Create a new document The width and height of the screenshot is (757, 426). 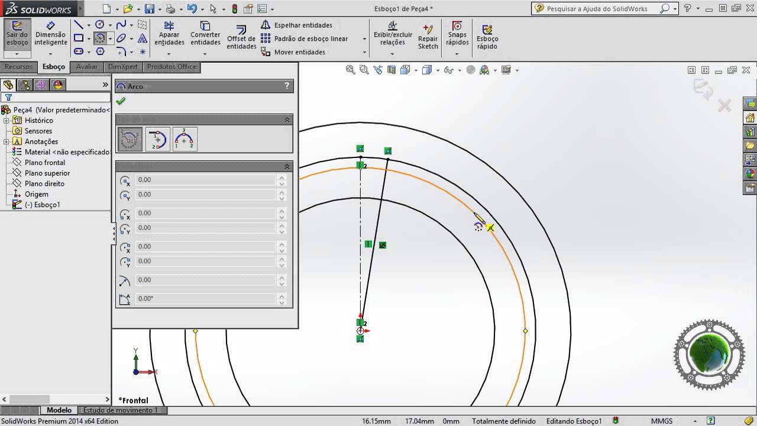pyautogui.click(x=106, y=9)
